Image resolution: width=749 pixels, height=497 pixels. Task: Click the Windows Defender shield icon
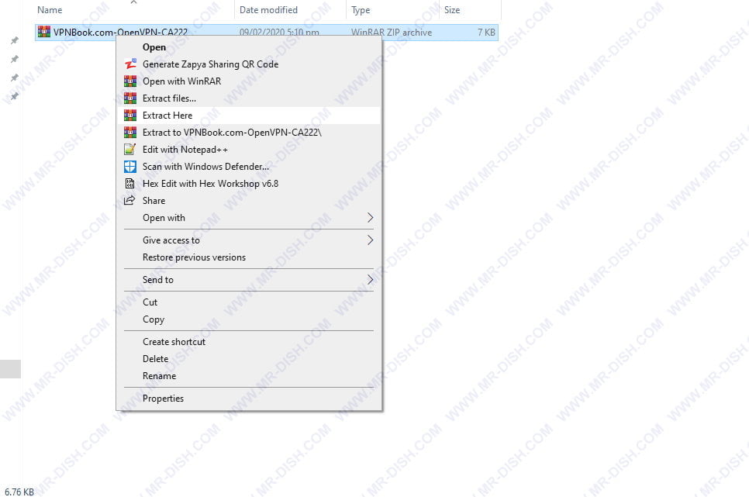[130, 167]
